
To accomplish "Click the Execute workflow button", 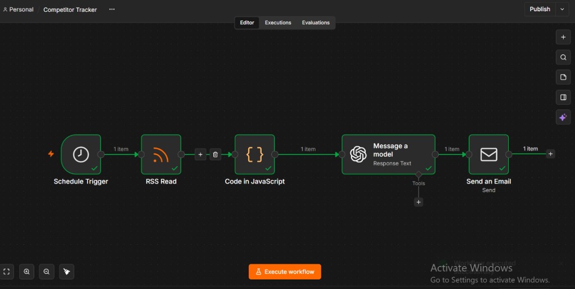I will pos(285,272).
